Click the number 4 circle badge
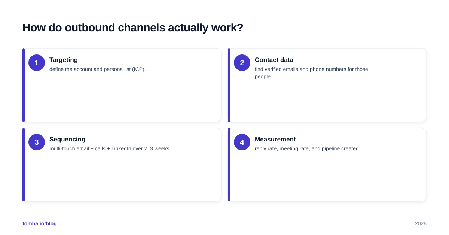 point(242,142)
